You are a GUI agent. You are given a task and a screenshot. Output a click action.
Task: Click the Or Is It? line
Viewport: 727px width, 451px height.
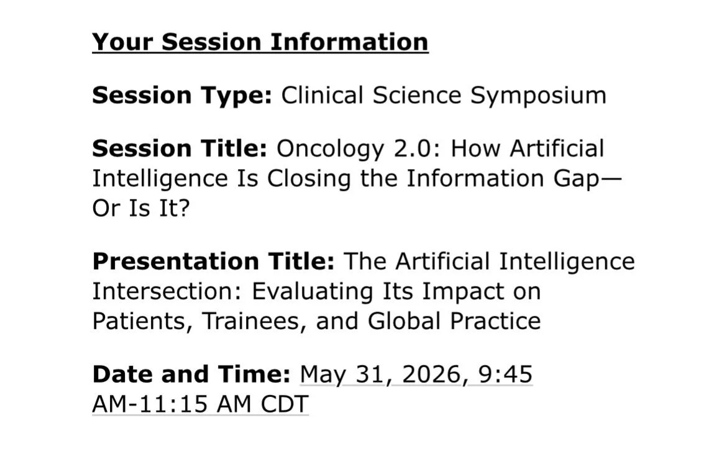pyautogui.click(x=140, y=209)
